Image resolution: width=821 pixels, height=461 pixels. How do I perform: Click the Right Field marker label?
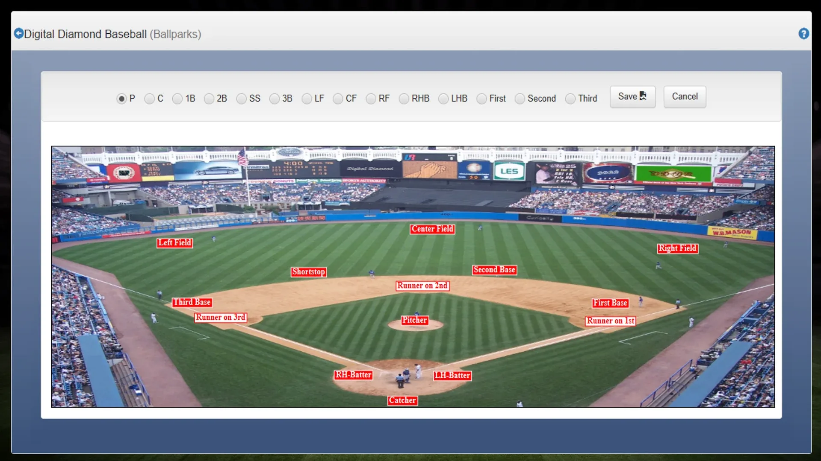tap(677, 248)
